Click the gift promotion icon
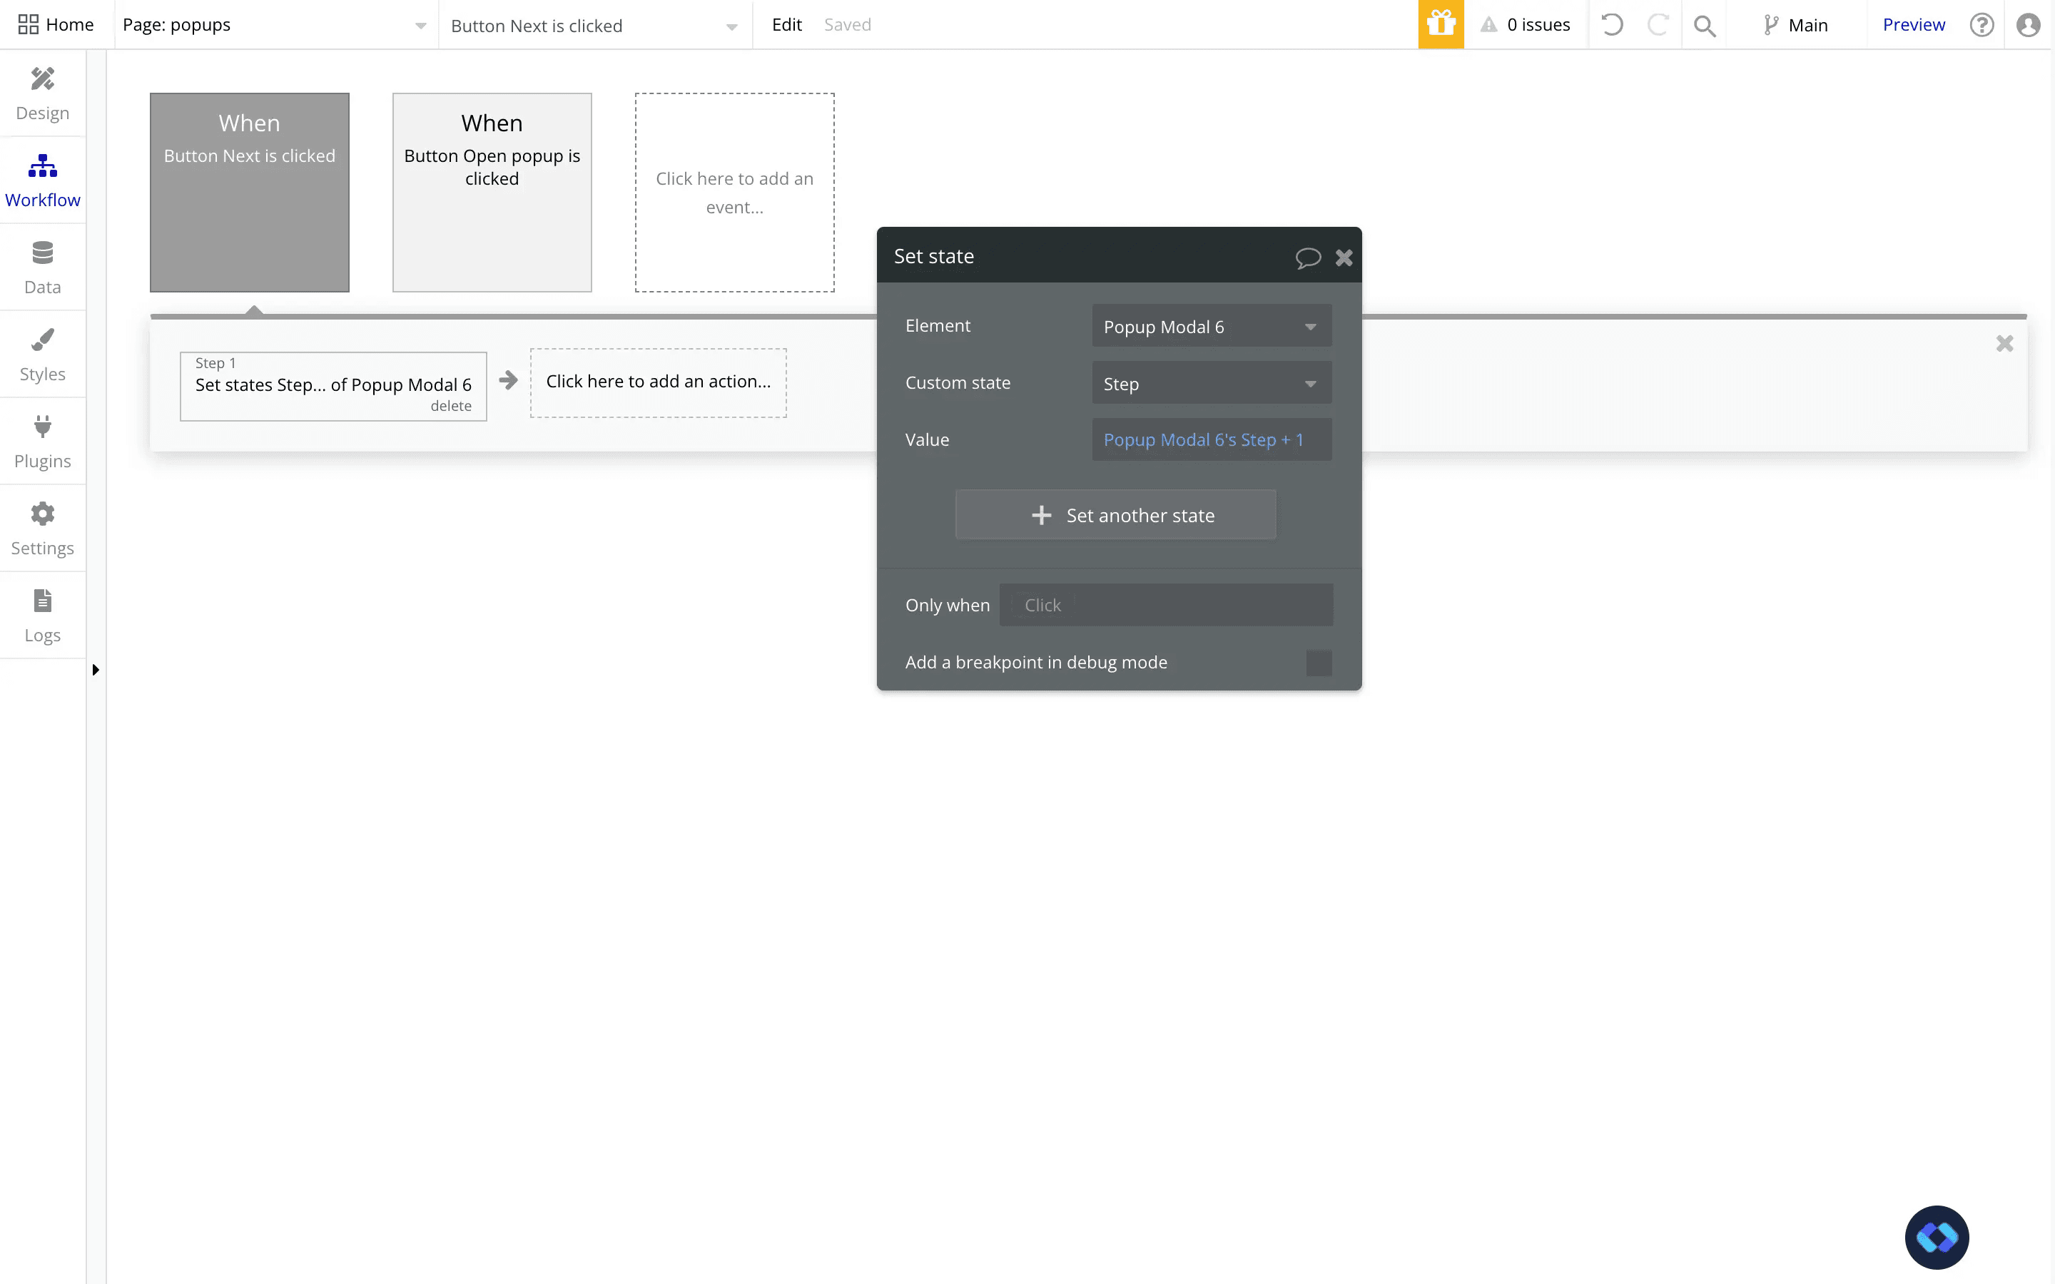2055x1284 pixels. pyautogui.click(x=1440, y=25)
